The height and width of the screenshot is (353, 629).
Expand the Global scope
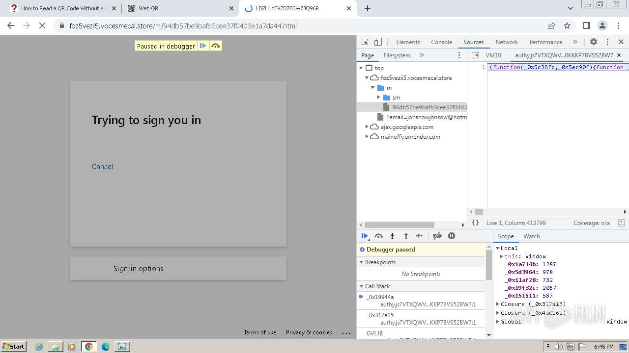pos(497,322)
